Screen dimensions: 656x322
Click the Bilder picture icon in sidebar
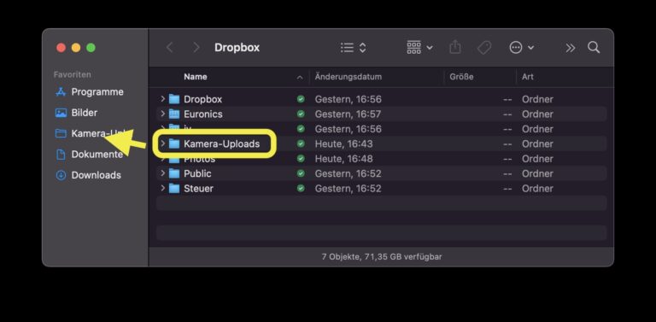click(61, 113)
